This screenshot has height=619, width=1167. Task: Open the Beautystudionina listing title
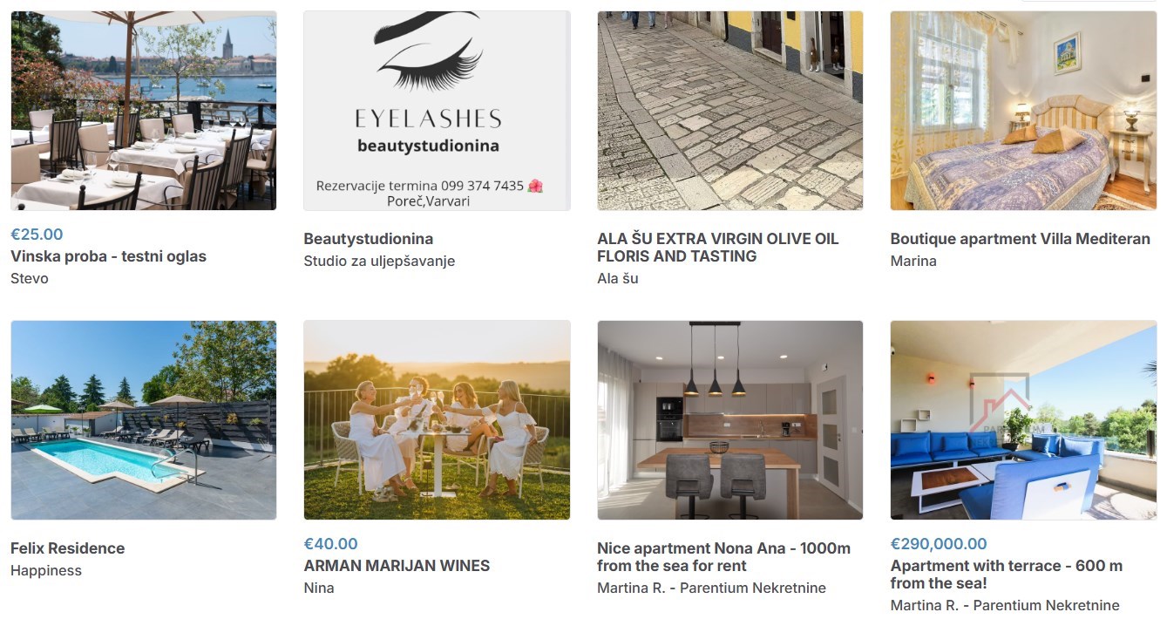pos(368,239)
